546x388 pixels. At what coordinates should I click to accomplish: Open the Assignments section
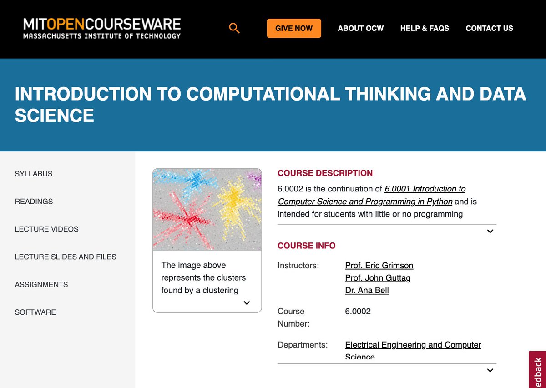point(41,284)
